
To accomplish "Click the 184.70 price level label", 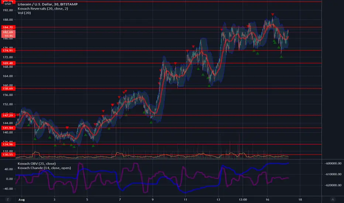I will point(8,27).
